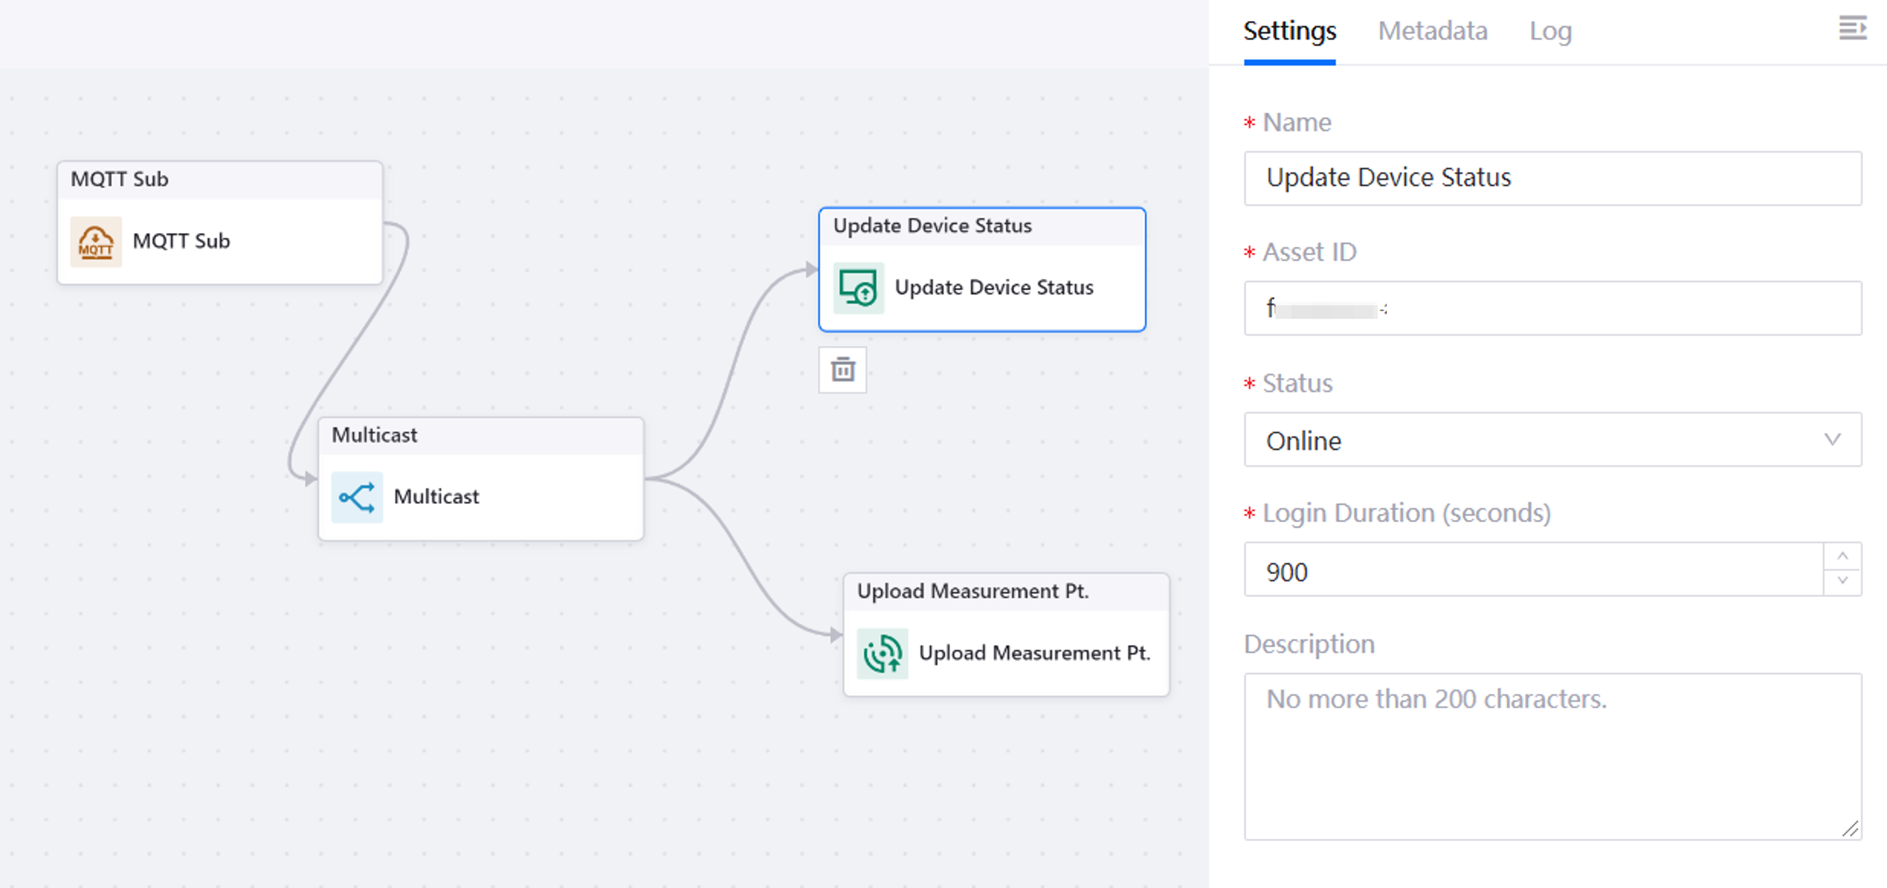
Task: Click the Multicast node icon
Action: coord(357,497)
